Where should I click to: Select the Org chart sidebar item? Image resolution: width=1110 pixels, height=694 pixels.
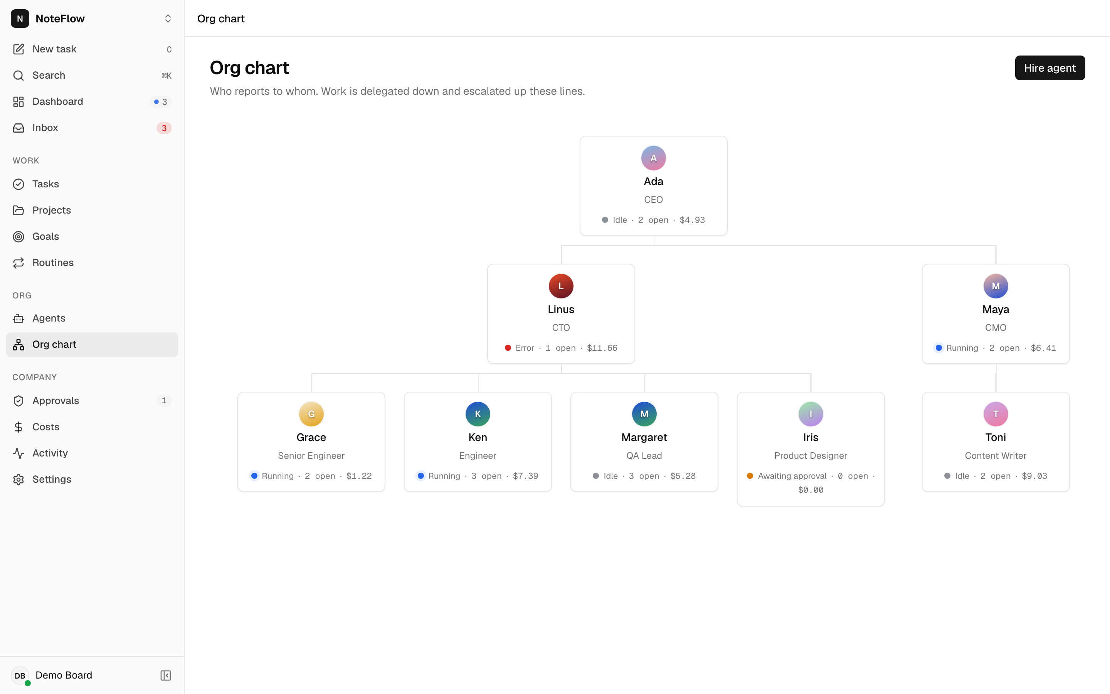click(92, 344)
